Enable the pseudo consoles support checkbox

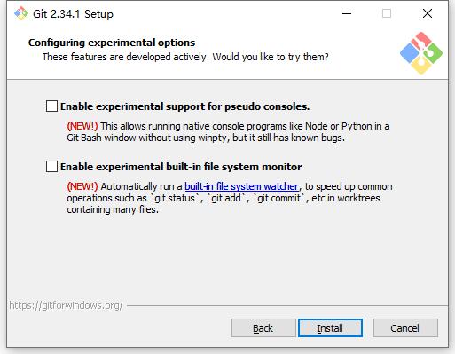(x=51, y=106)
